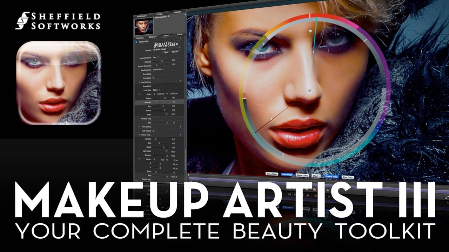
Task: Click the Makeup Artist app icon
Action: (x=59, y=83)
